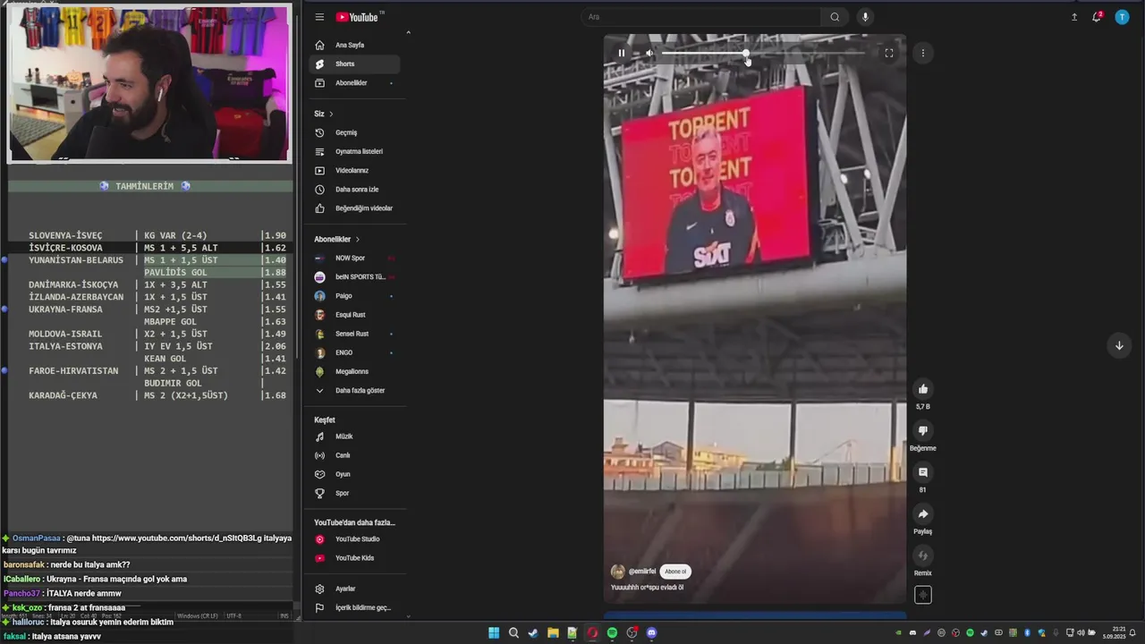Open Beğendiğim videolar
The width and height of the screenshot is (1145, 644).
click(x=354, y=208)
